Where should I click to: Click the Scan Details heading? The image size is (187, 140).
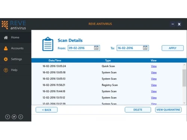coord(70,40)
